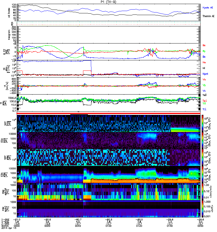Select the Kyoto AE legend label
This screenshot has width=217, height=232.
[208, 8]
